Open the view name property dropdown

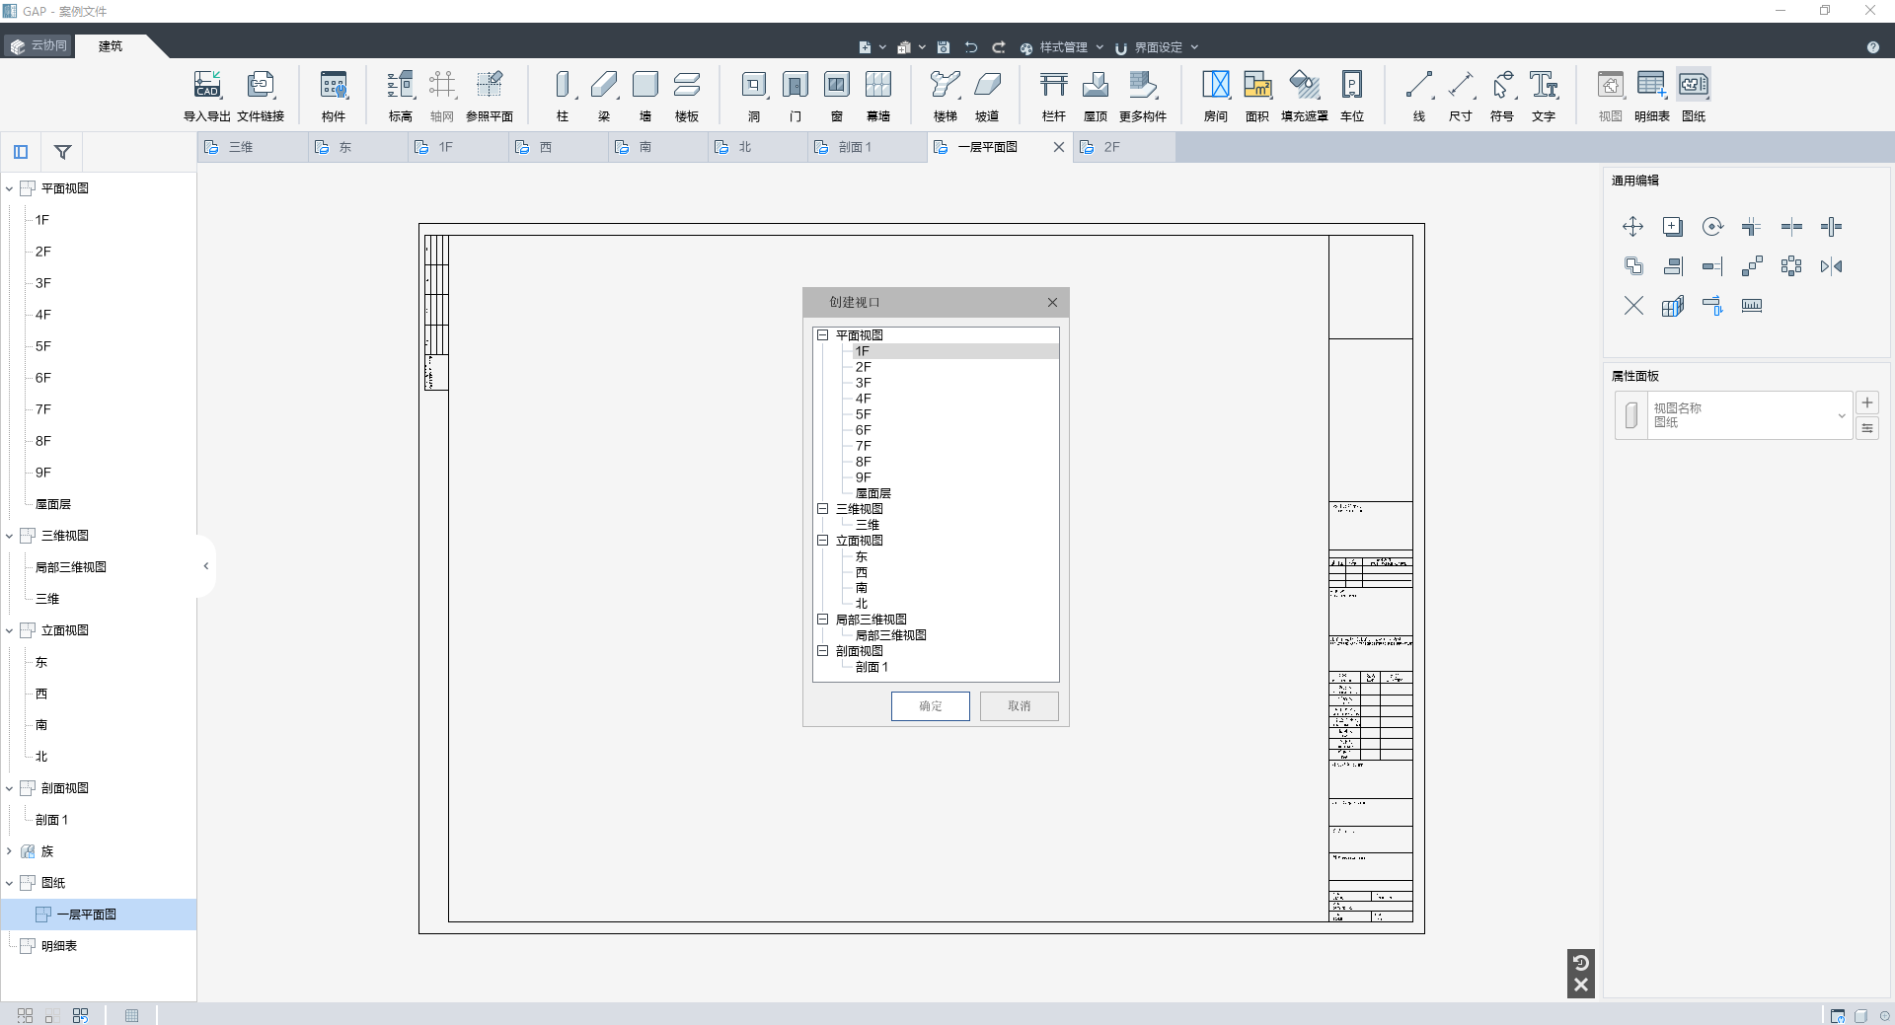(1841, 415)
